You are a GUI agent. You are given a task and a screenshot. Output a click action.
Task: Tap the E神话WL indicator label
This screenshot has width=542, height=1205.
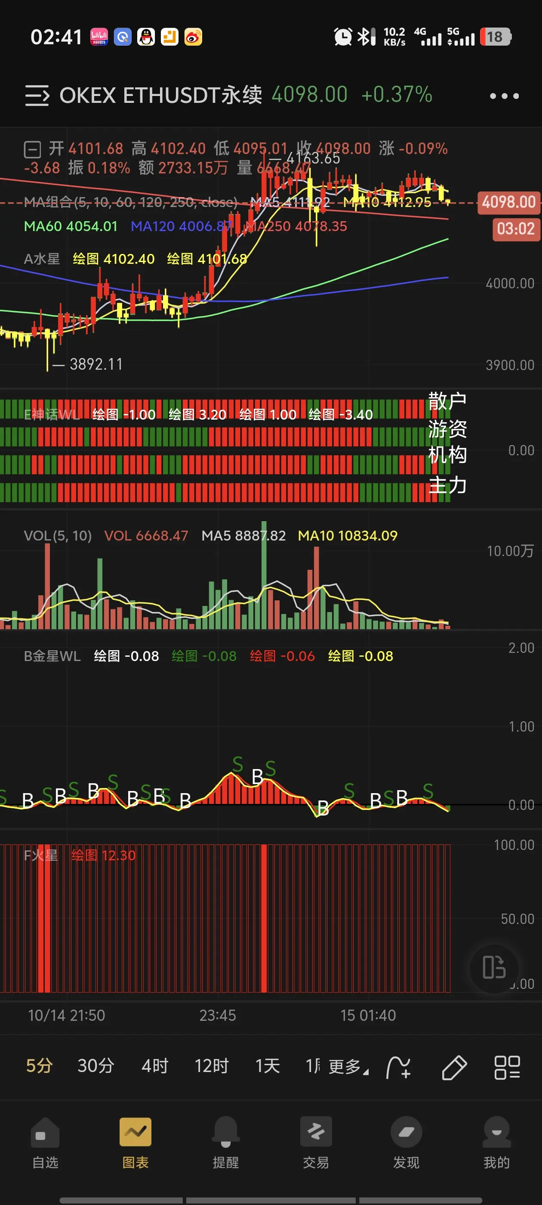(52, 414)
